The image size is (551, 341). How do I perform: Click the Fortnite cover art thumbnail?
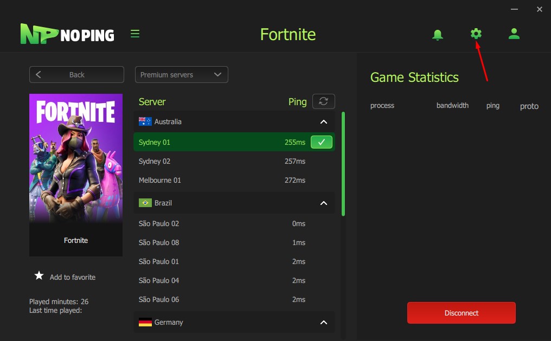pyautogui.click(x=76, y=159)
